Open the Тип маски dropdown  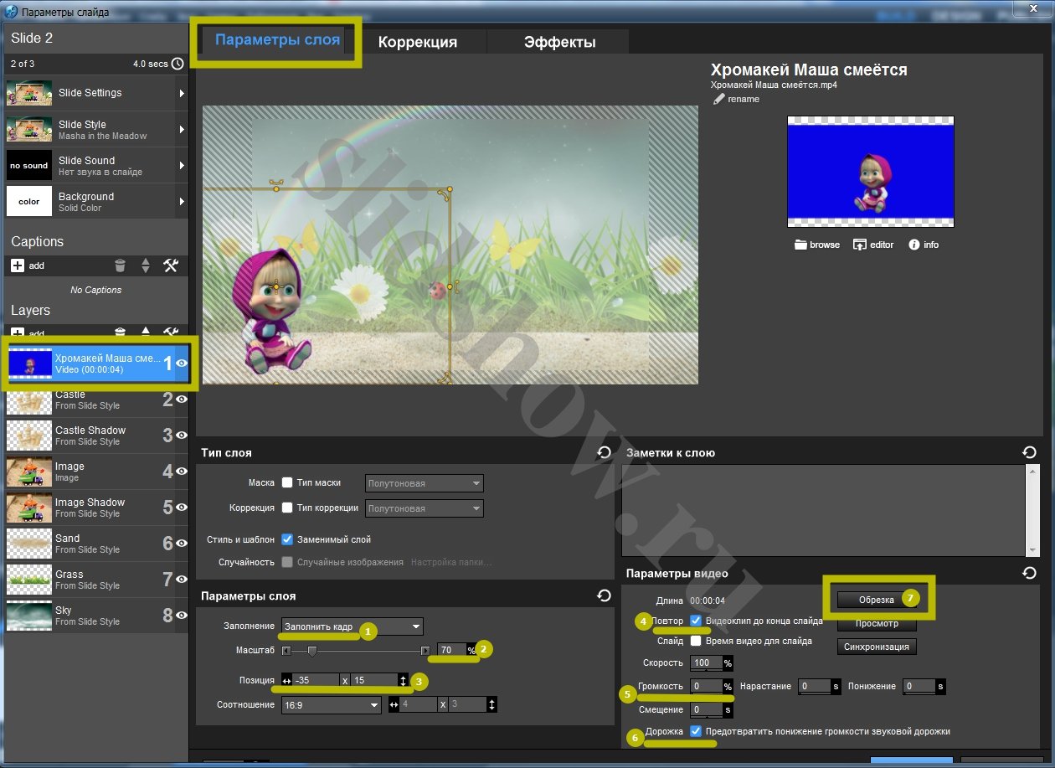[425, 483]
